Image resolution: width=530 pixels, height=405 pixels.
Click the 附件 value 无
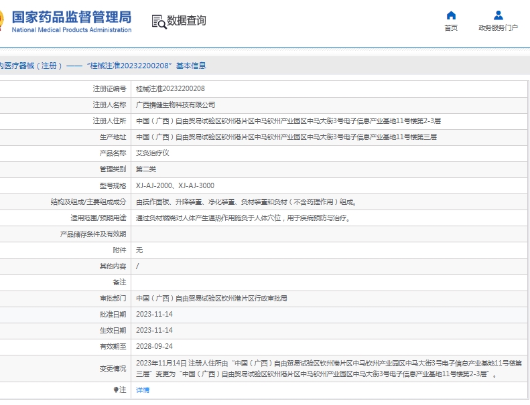tap(139, 250)
